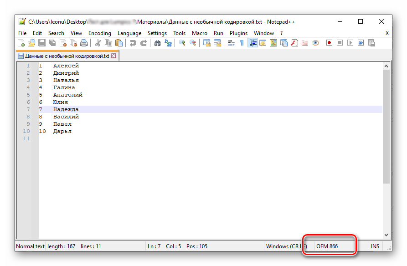Toggle word wrap in the toolbar

231,43
